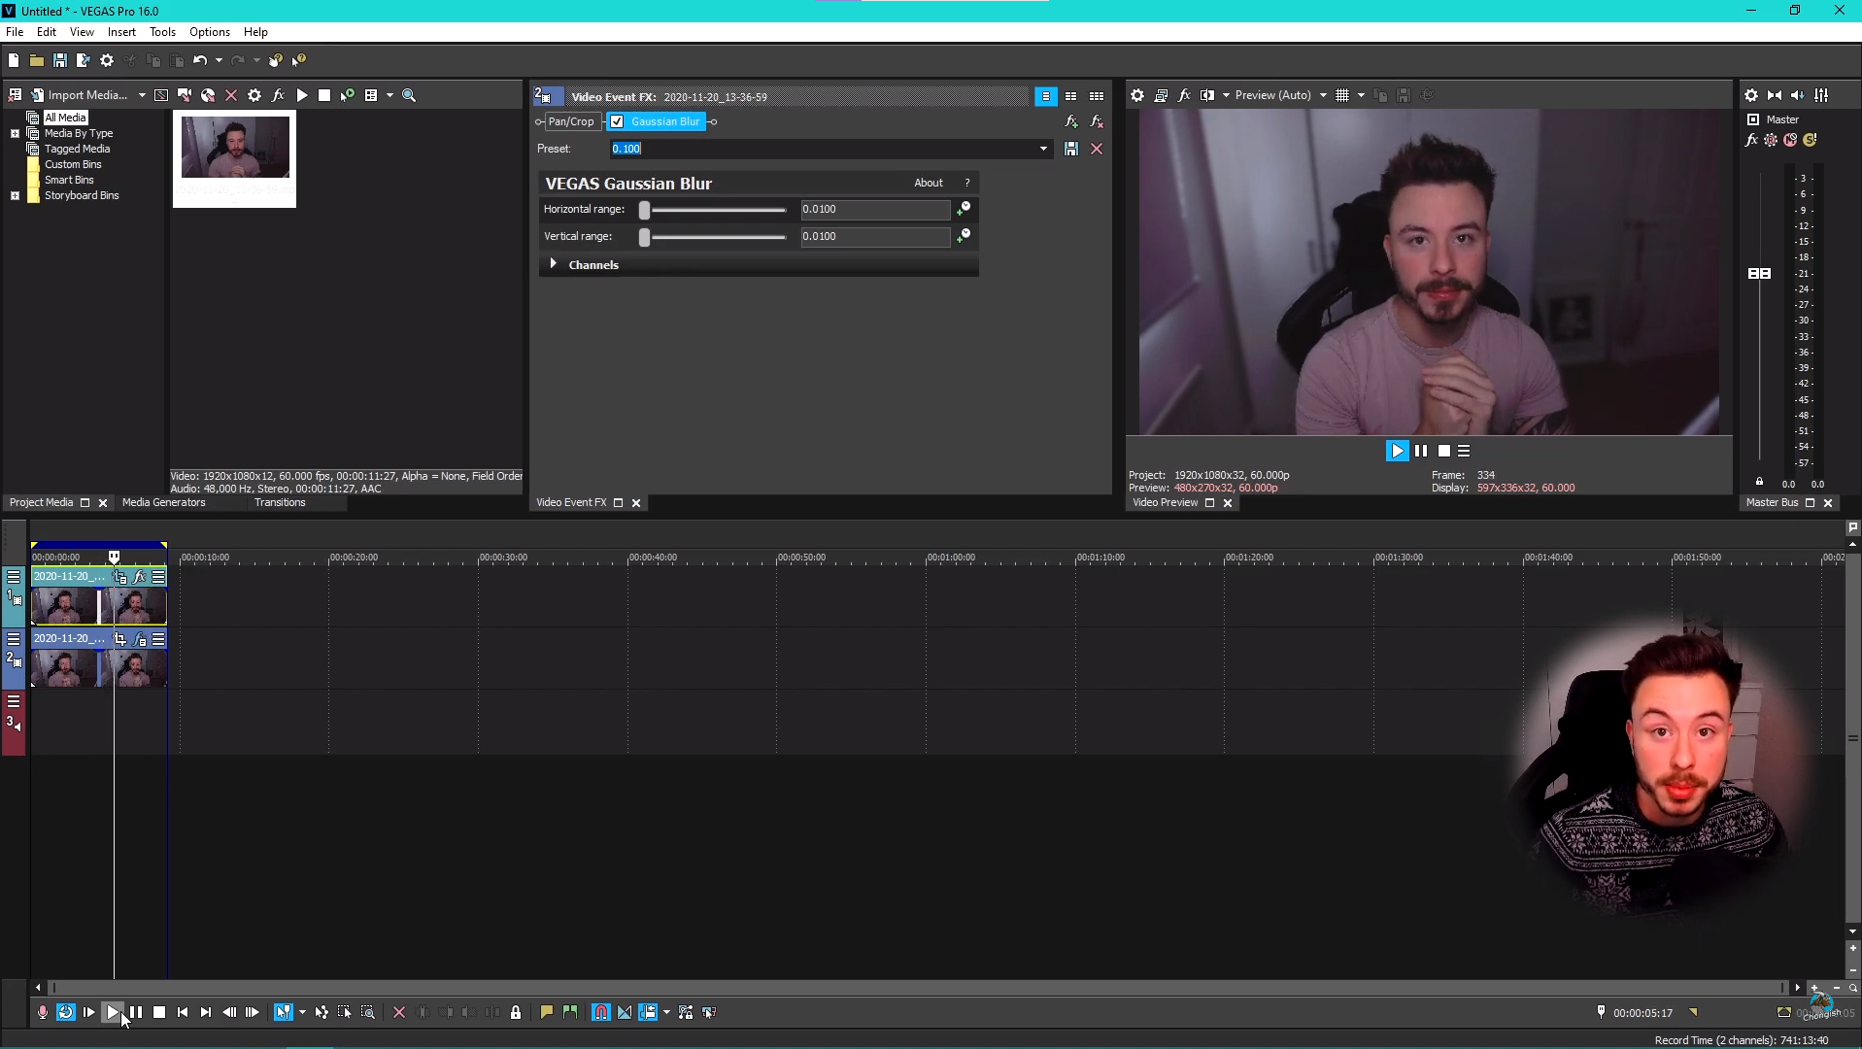Viewport: 1862px width, 1049px height.
Task: Click the Save Preset floppy icon
Action: pyautogui.click(x=1070, y=149)
